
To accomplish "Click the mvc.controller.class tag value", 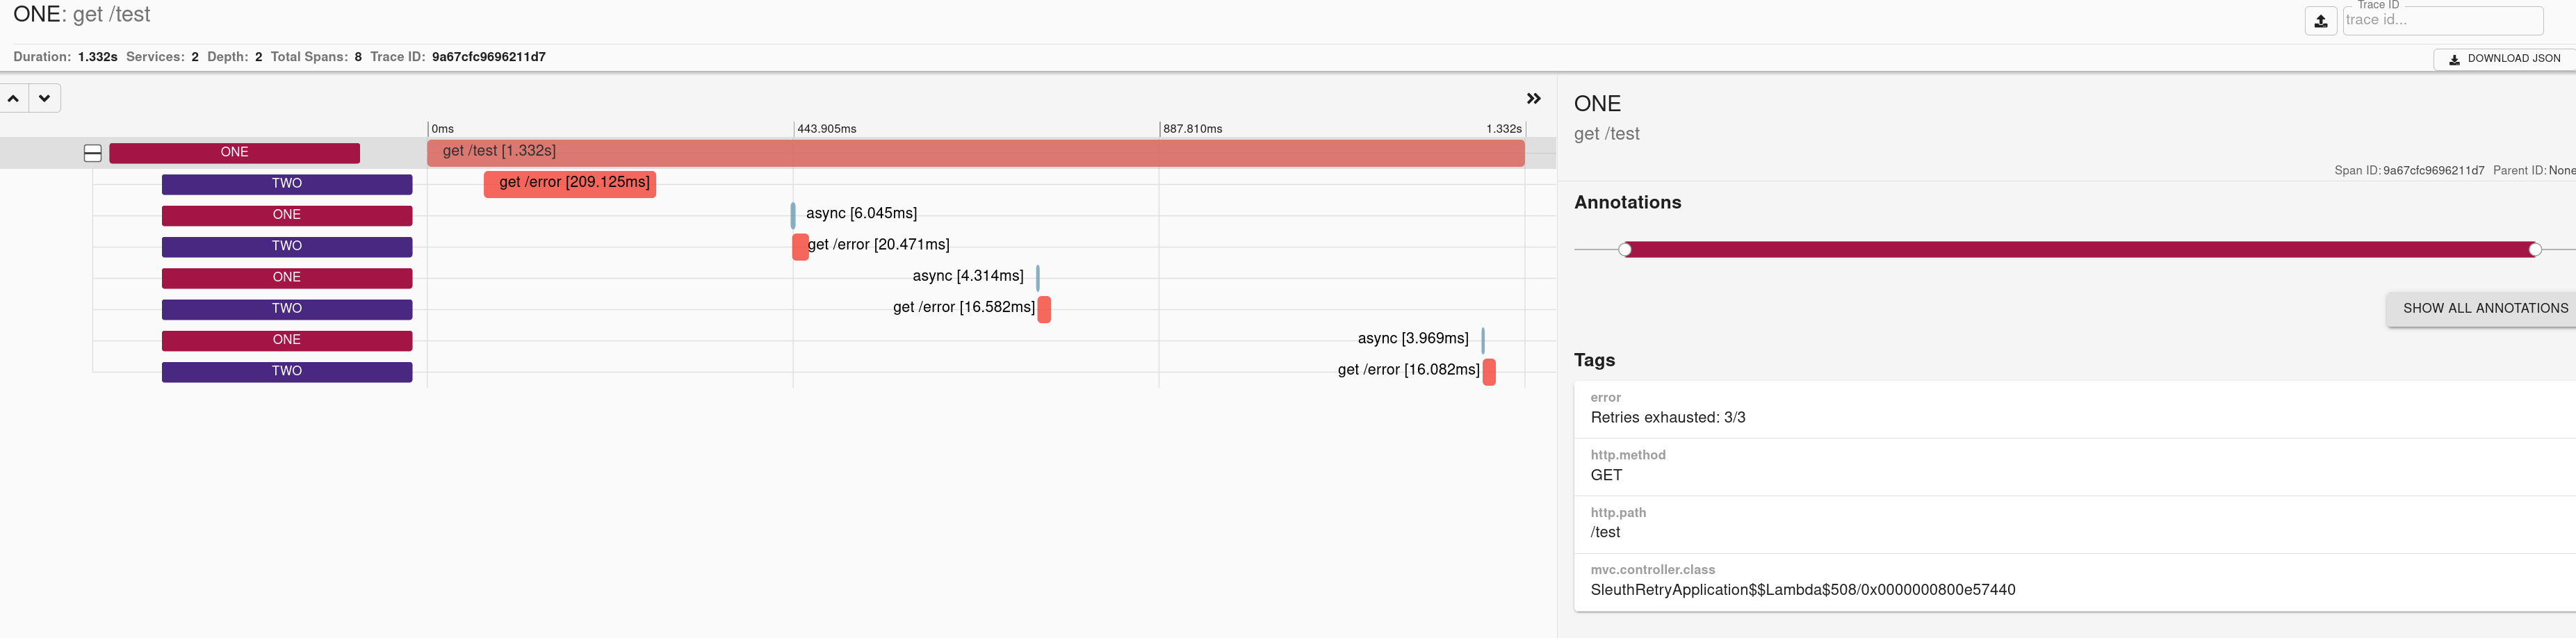I will click(1803, 590).
